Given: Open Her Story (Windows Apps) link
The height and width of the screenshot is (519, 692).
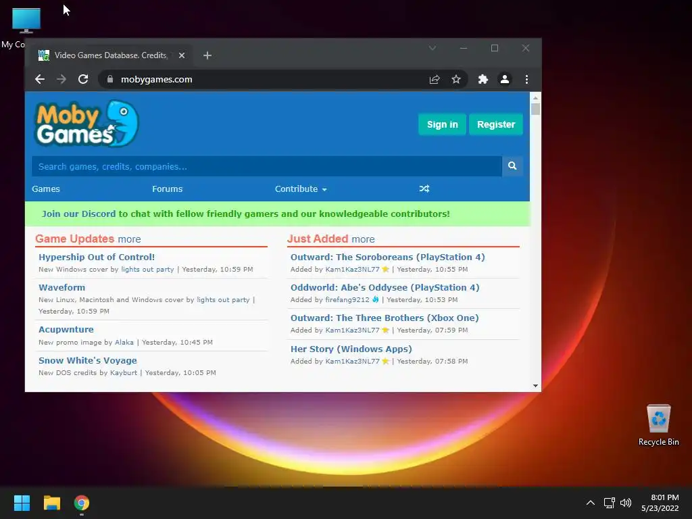Looking at the screenshot, I should (351, 349).
